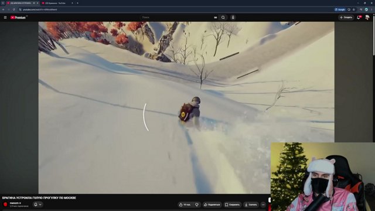Open the browser profile avatar
Image resolution: width=375 pixels, height=211 pixels.
(366, 9)
